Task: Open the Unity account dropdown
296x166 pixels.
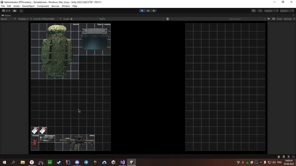Action: 6,11
